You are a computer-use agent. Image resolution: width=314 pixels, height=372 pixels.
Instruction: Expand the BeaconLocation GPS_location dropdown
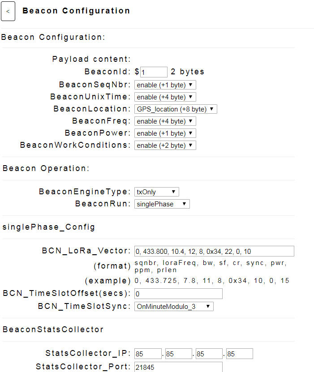[x=176, y=109]
